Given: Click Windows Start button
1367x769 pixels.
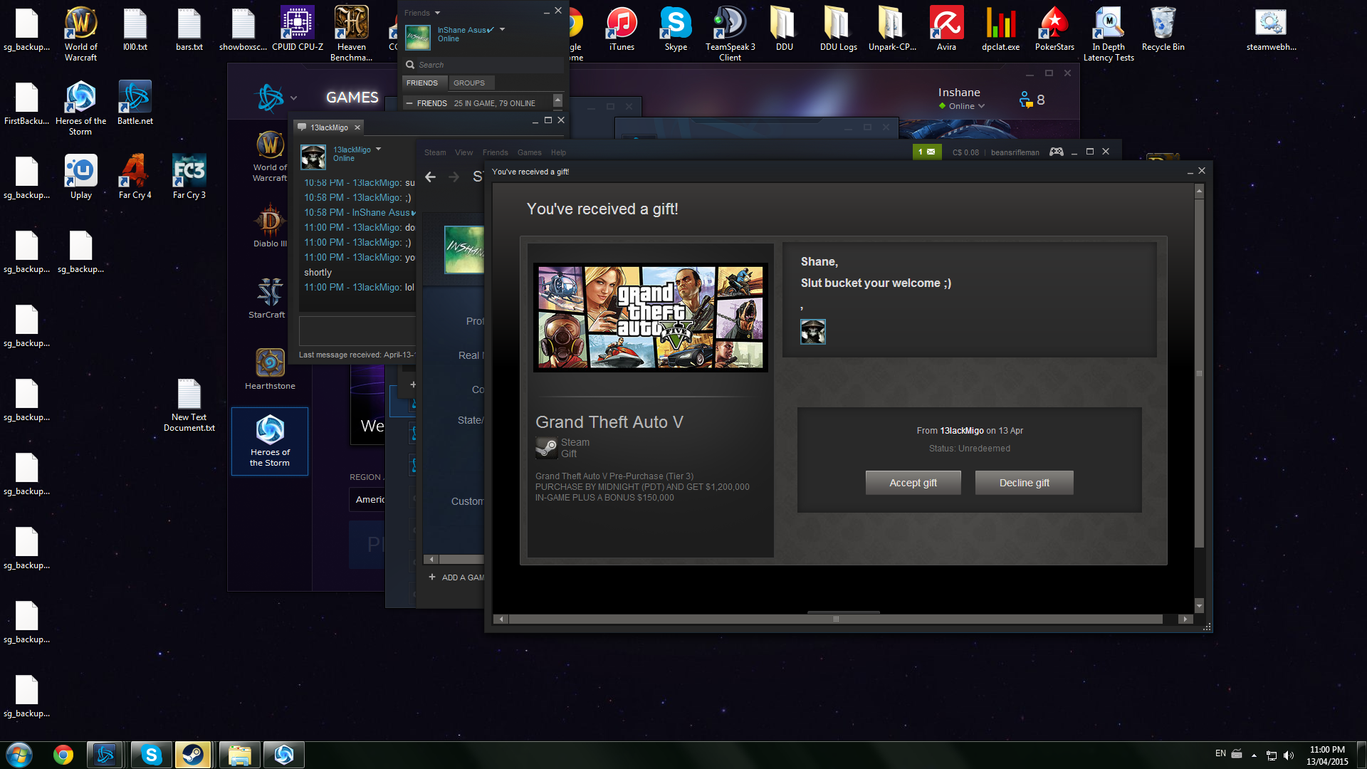Looking at the screenshot, I should pyautogui.click(x=19, y=755).
